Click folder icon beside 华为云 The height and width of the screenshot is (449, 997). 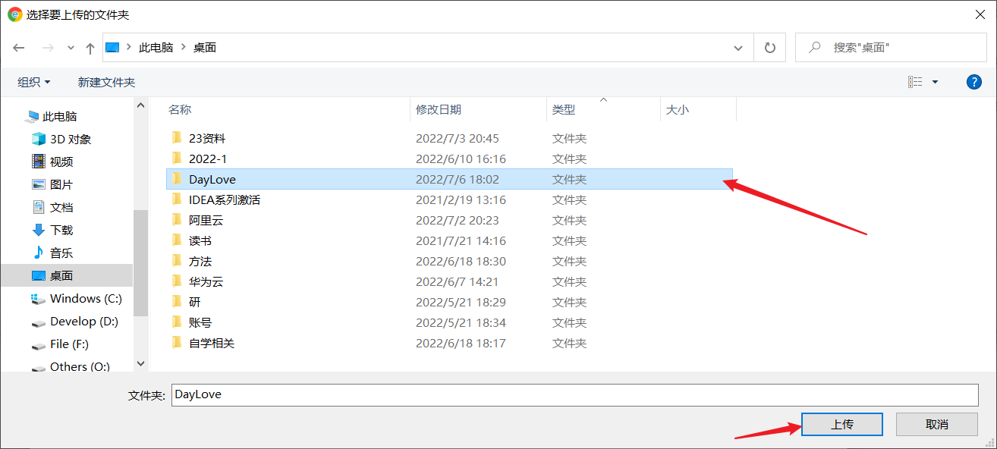click(x=177, y=281)
